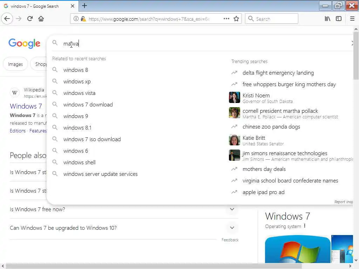Go back to the previous page
Image resolution: width=359 pixels, height=269 pixels.
tap(7, 19)
